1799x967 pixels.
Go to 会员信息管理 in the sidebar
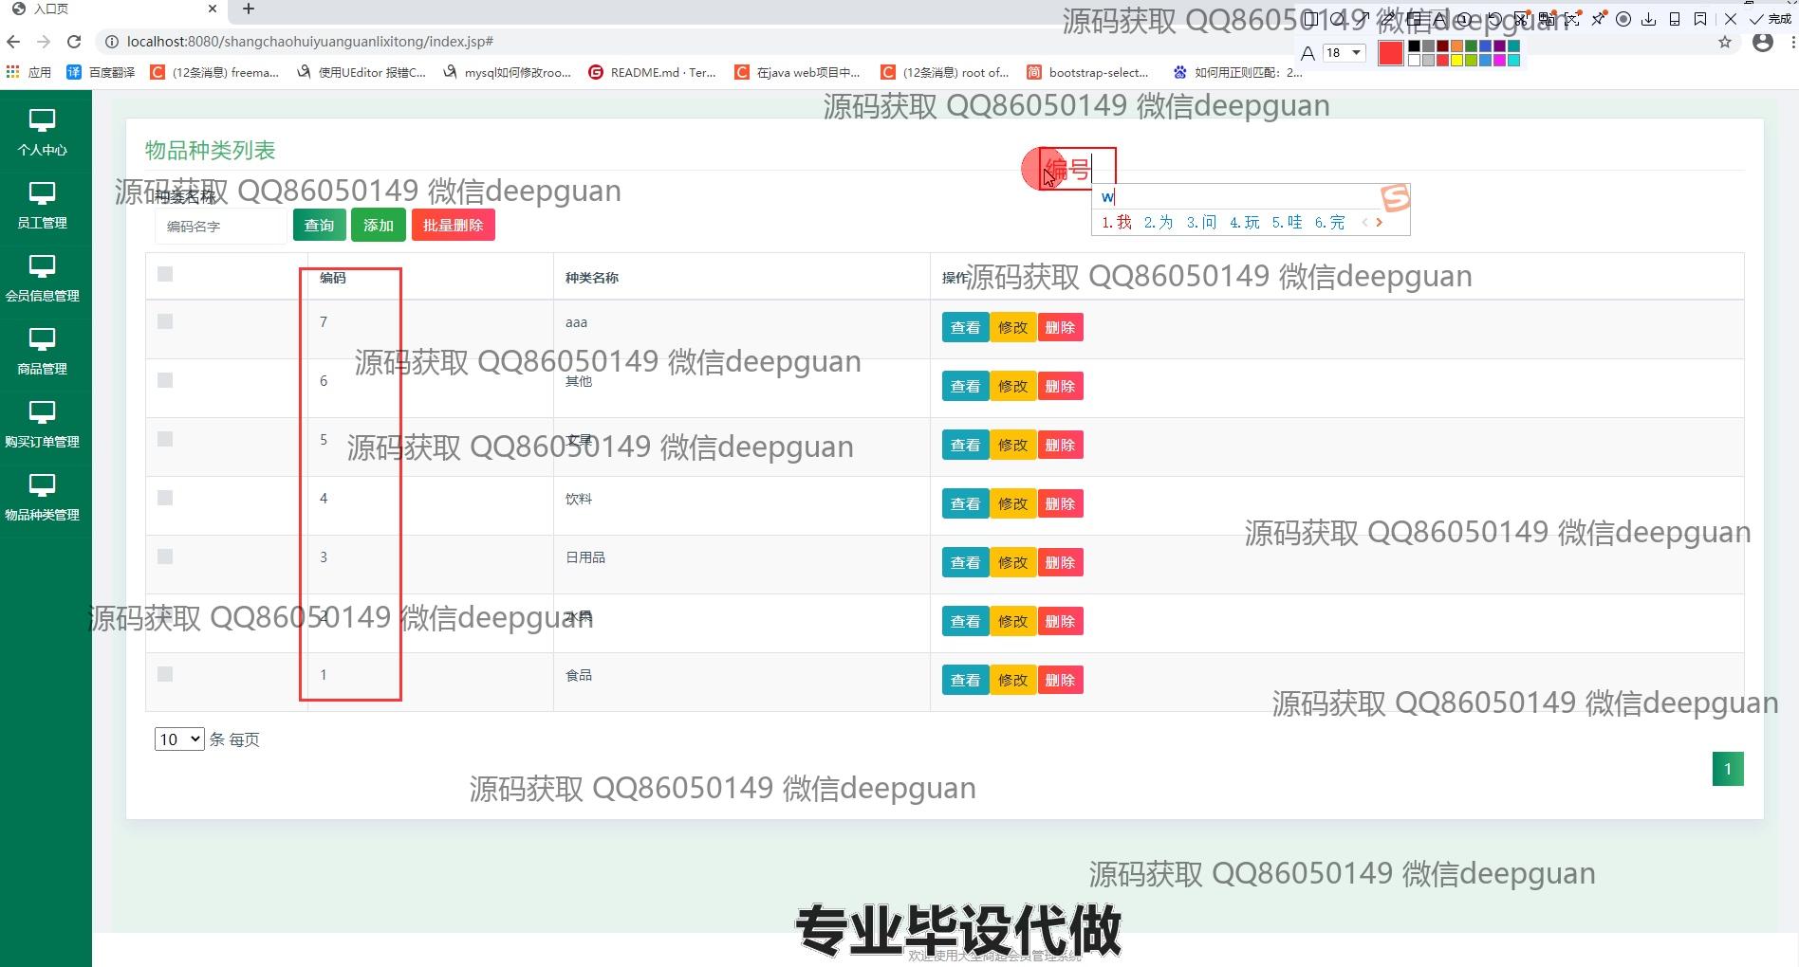42,278
